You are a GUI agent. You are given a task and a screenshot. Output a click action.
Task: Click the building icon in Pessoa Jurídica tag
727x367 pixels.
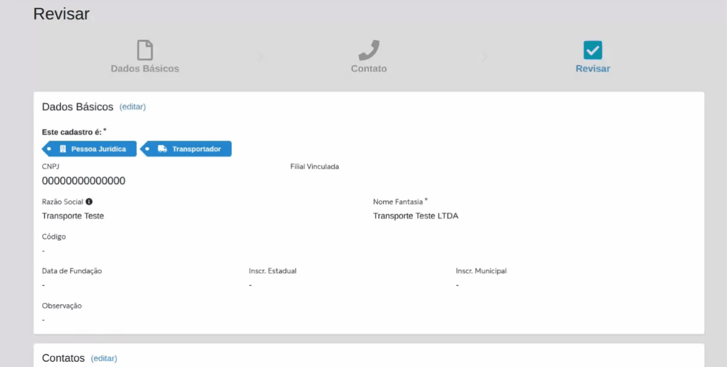(63, 149)
